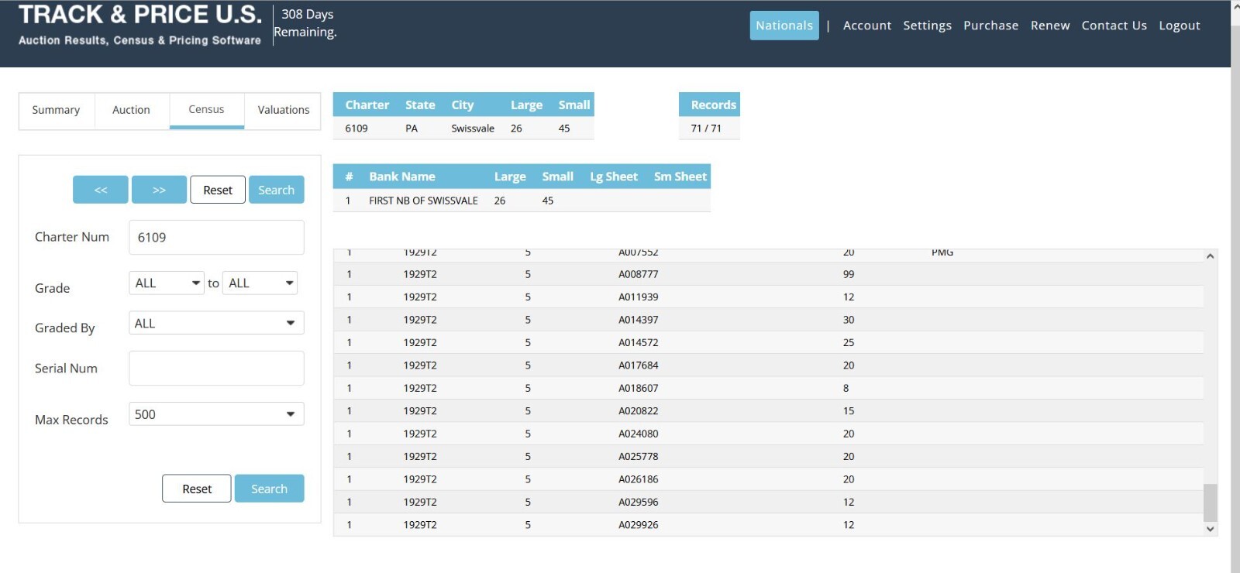Open the Valuations tab
Screen dimensions: 1240x573
[283, 111]
